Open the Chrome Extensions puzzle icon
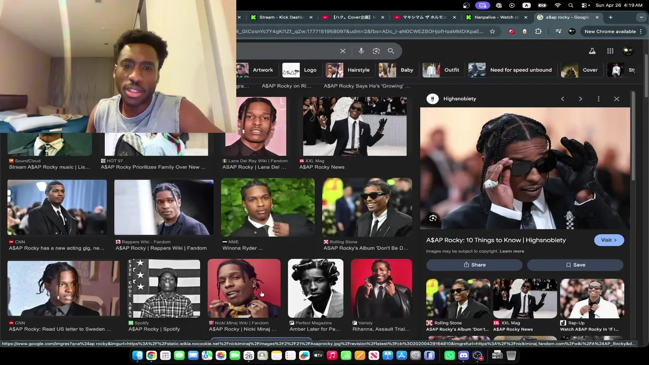 (538, 31)
